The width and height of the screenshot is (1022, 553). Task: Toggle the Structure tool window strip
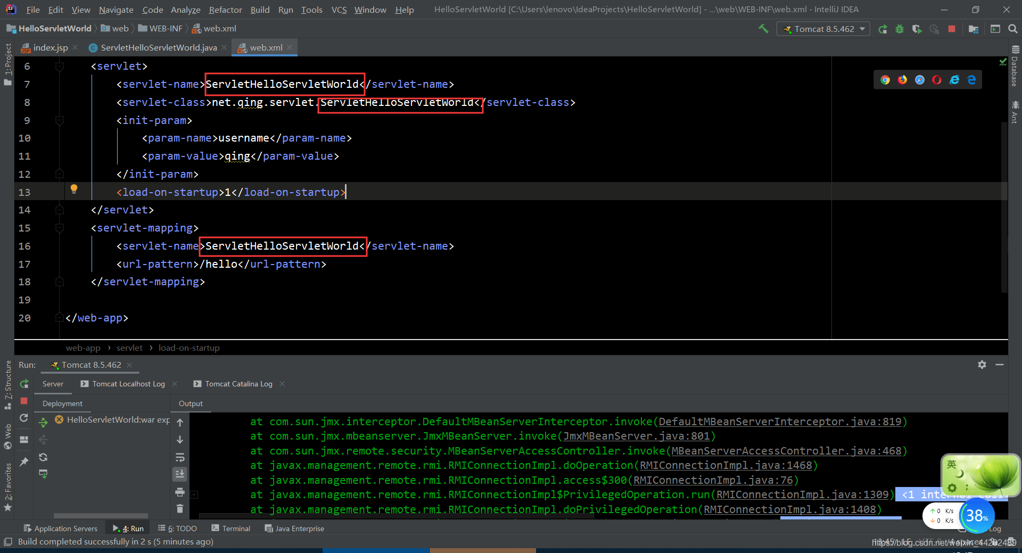[x=7, y=384]
